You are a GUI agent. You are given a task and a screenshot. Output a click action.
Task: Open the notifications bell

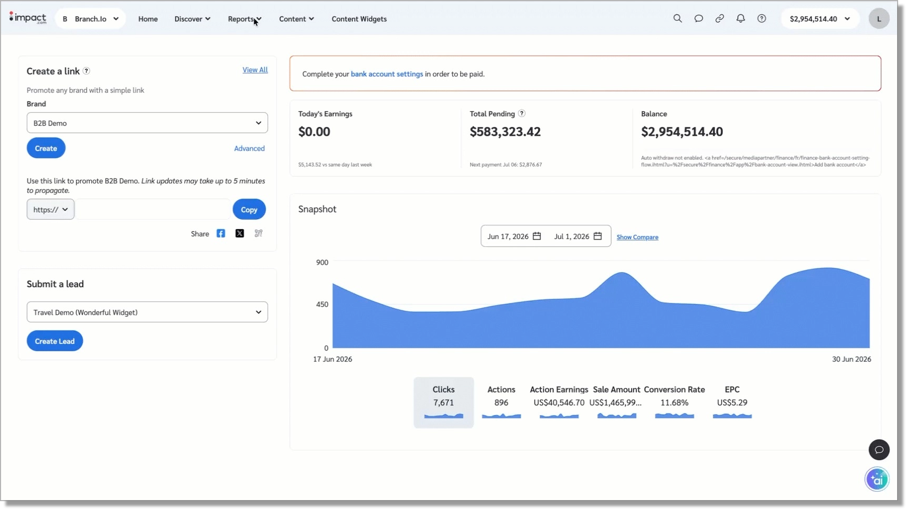740,18
